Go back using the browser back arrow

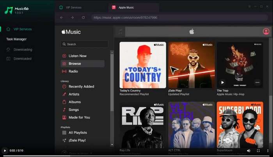tap(62, 18)
